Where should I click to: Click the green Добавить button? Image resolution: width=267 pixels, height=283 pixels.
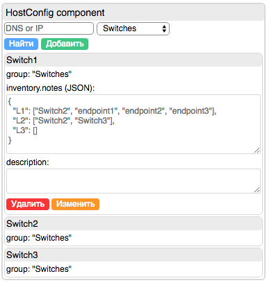point(65,44)
